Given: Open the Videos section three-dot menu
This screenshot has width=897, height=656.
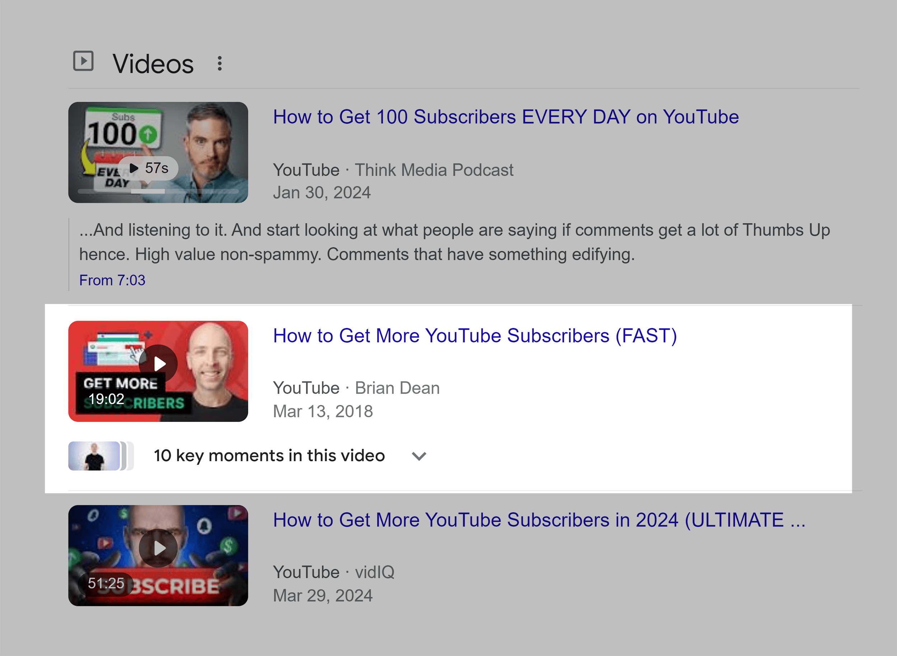Looking at the screenshot, I should point(219,63).
